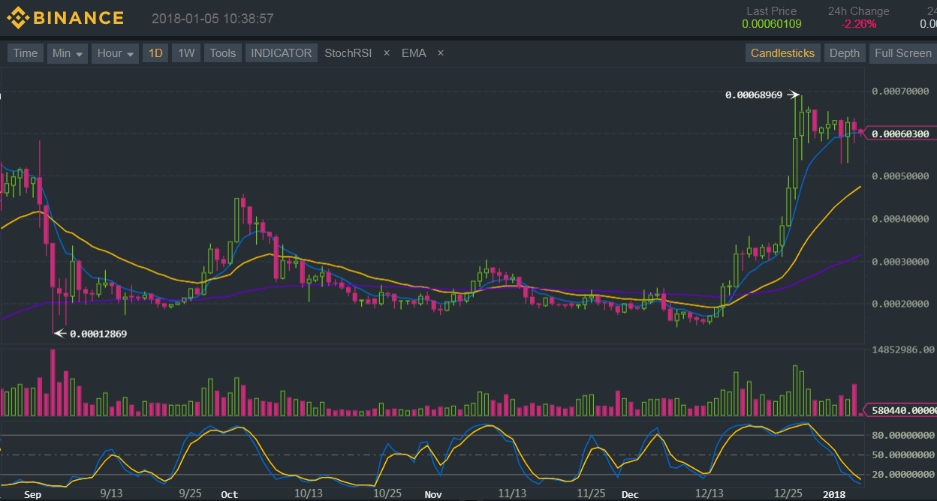The height and width of the screenshot is (501, 937).
Task: Click the 24h Change heading
Action: 858,11
